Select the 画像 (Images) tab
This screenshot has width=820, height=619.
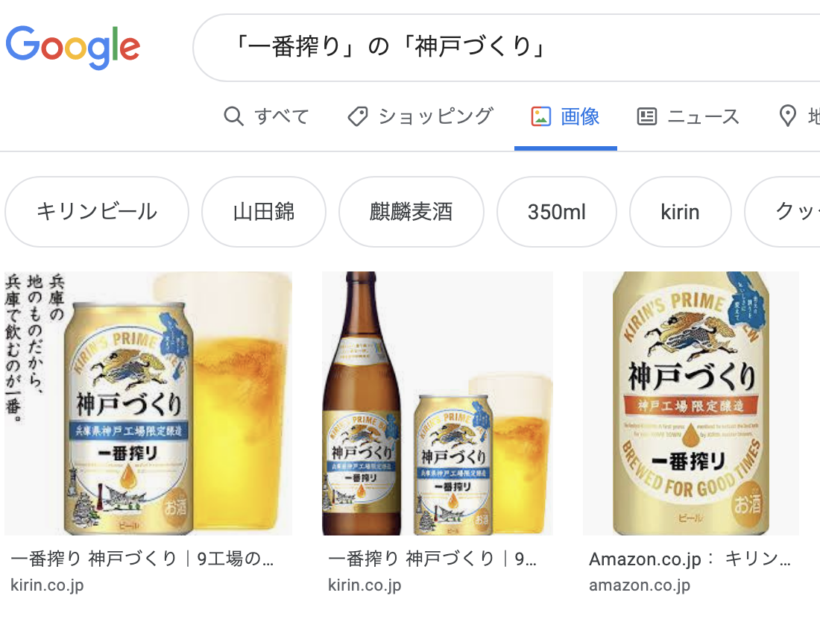pyautogui.click(x=565, y=116)
